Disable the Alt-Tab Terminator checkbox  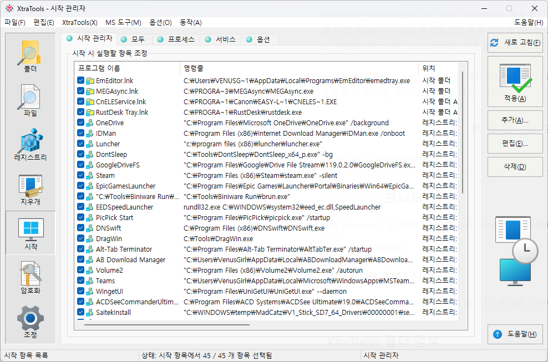pyautogui.click(x=81, y=249)
